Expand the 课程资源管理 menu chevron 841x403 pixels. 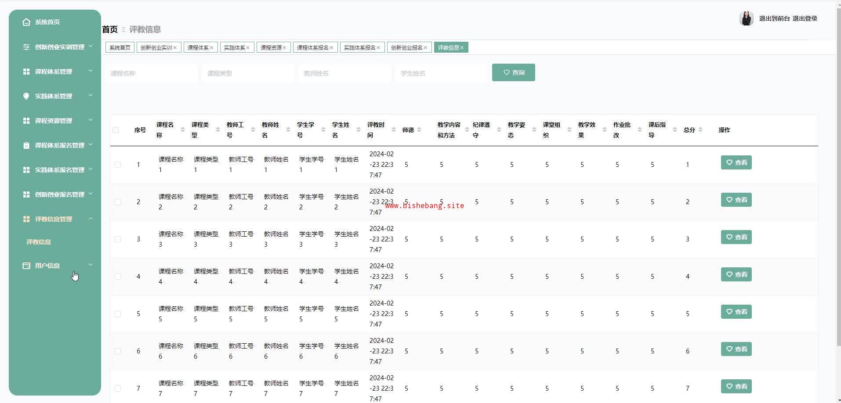pyautogui.click(x=91, y=120)
